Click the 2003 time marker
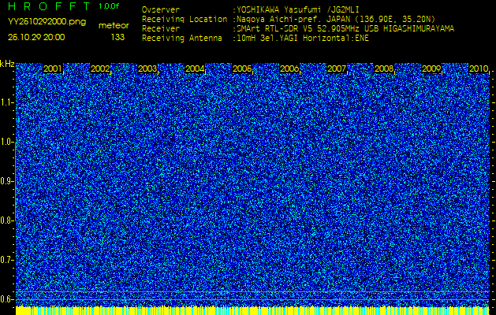496x315 pixels. tap(147, 69)
